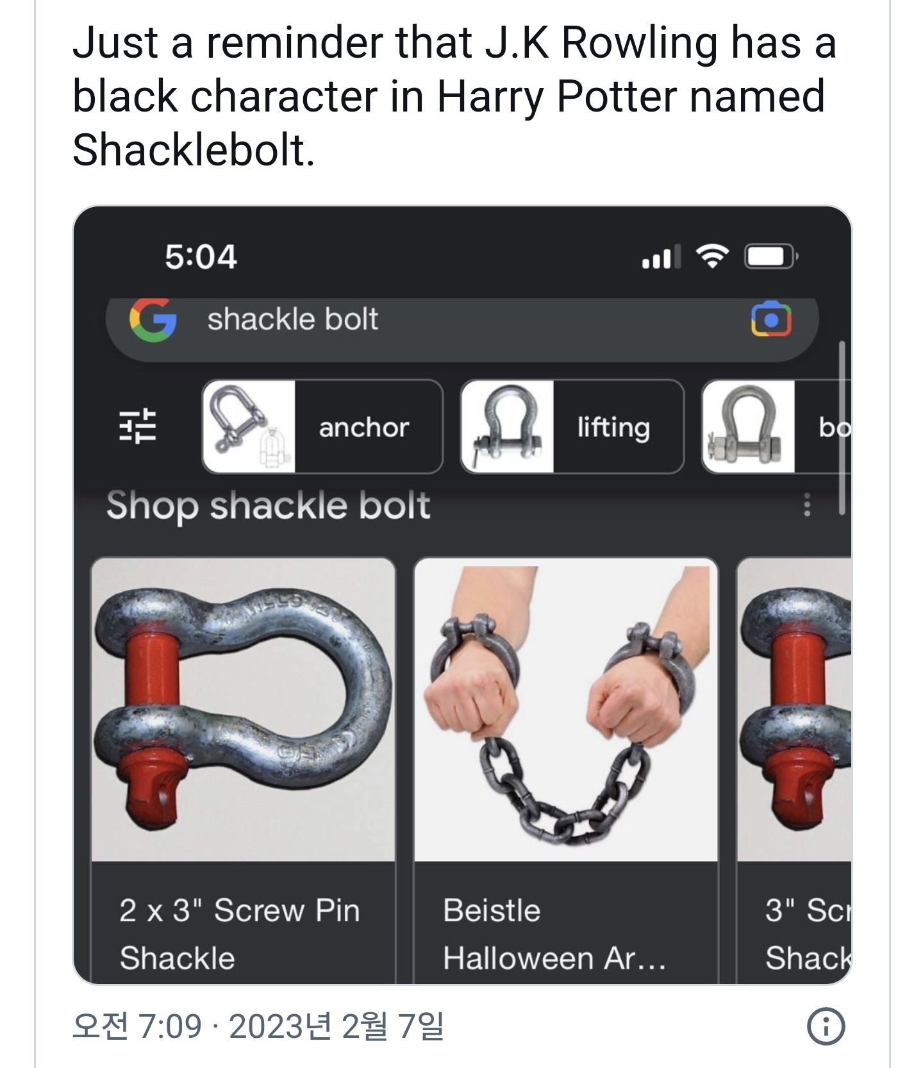Open three-dot menu beside Shop shackle bolt
Screen dimensions: 923x1068
pos(807,505)
